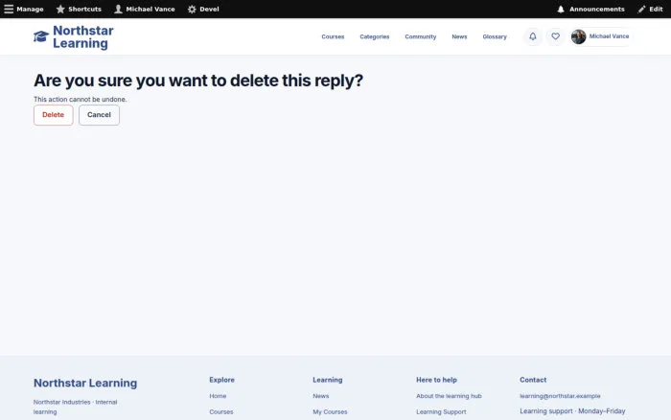Open Learning Support footer link
Image resolution: width=671 pixels, height=420 pixels.
(441, 412)
